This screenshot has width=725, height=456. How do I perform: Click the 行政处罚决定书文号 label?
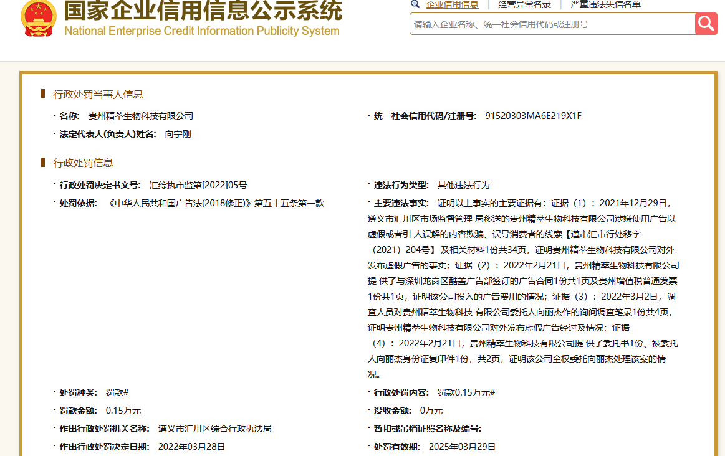[x=100, y=185]
